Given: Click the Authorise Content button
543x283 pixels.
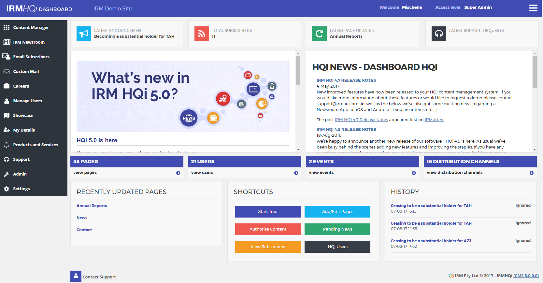Looking at the screenshot, I should (x=268, y=229).
